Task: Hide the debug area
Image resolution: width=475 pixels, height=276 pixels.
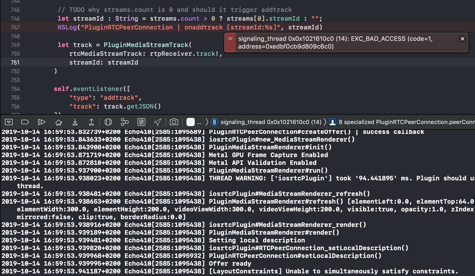Action: pos(9,122)
